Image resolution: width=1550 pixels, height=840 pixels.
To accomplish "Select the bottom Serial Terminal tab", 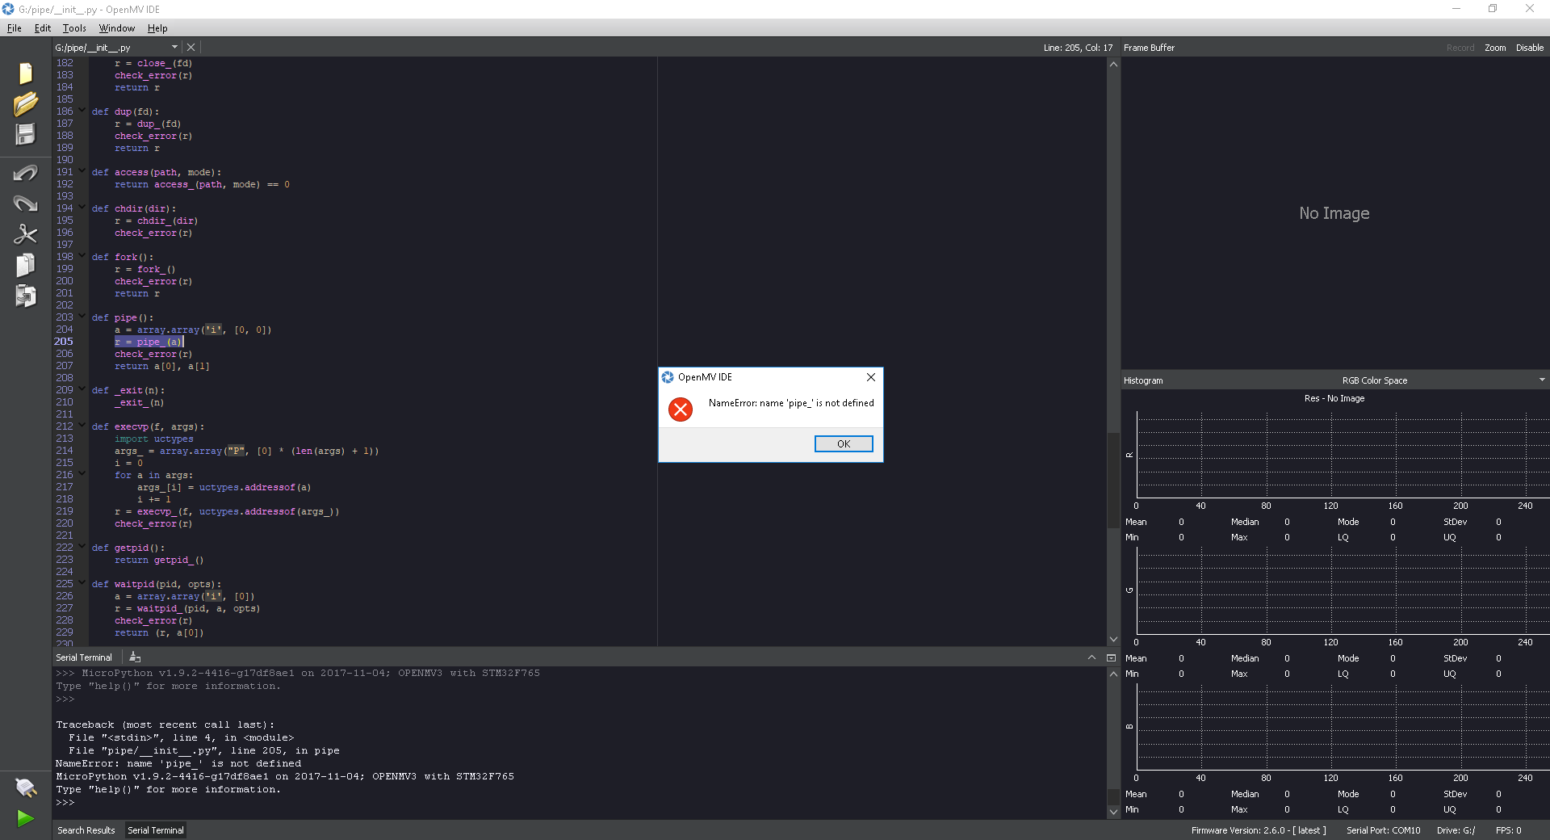I will [x=156, y=830].
